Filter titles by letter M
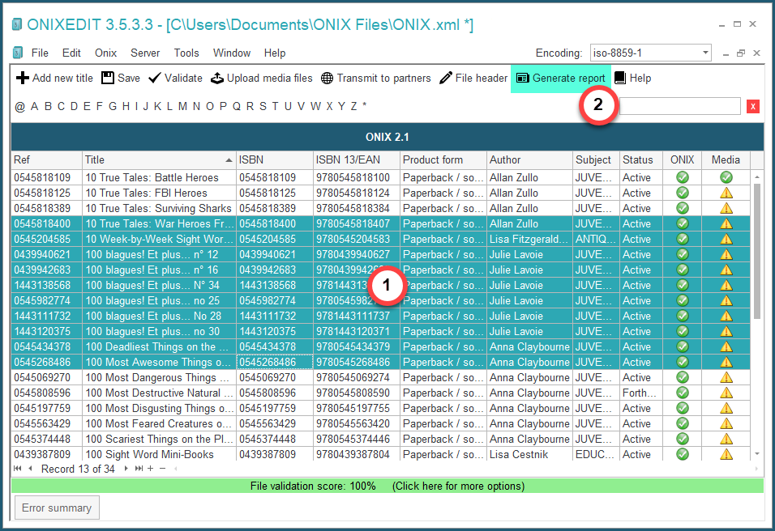This screenshot has width=775, height=531. click(182, 106)
